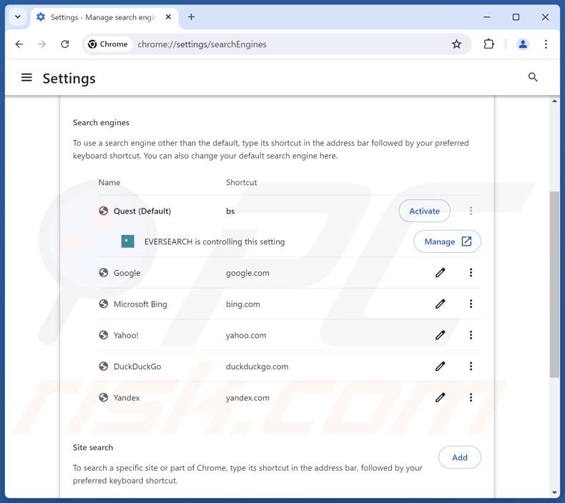Click the scrollbar down arrow

point(554,493)
